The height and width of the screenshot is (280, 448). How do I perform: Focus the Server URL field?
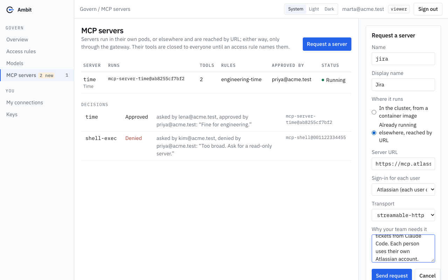coord(403,164)
